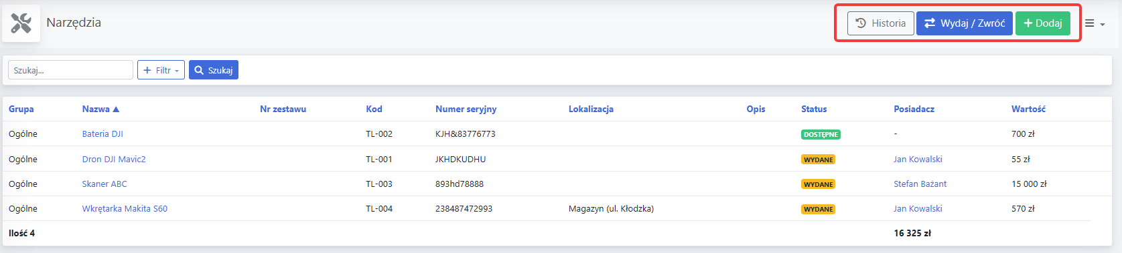Focus the Szukaj... search input field
This screenshot has width=1122, height=253.
(70, 70)
